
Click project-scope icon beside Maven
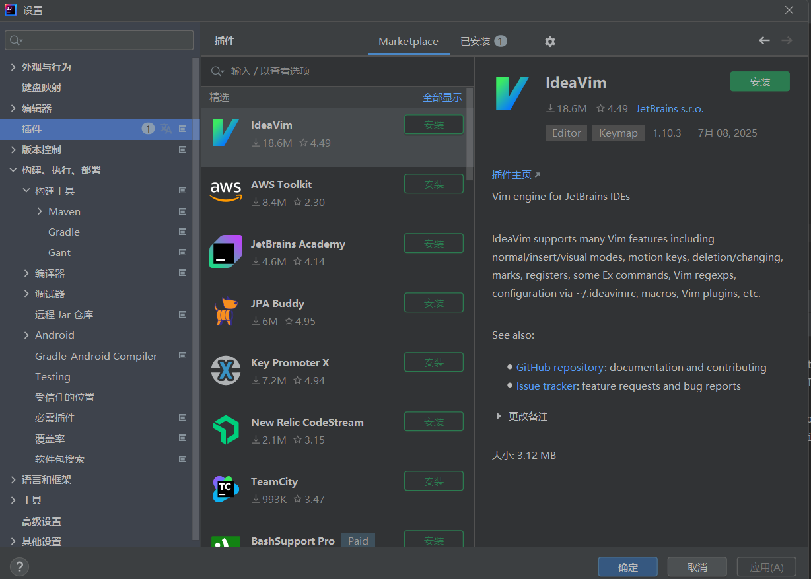click(x=183, y=211)
